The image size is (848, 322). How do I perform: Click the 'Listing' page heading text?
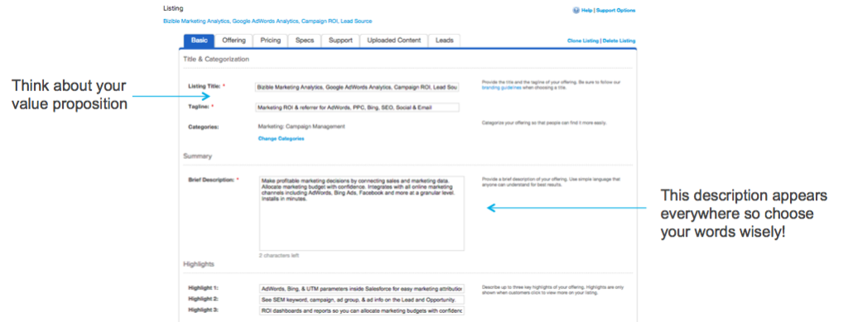point(173,8)
